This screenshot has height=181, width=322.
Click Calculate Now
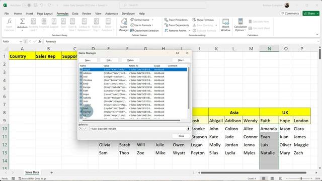point(259,22)
